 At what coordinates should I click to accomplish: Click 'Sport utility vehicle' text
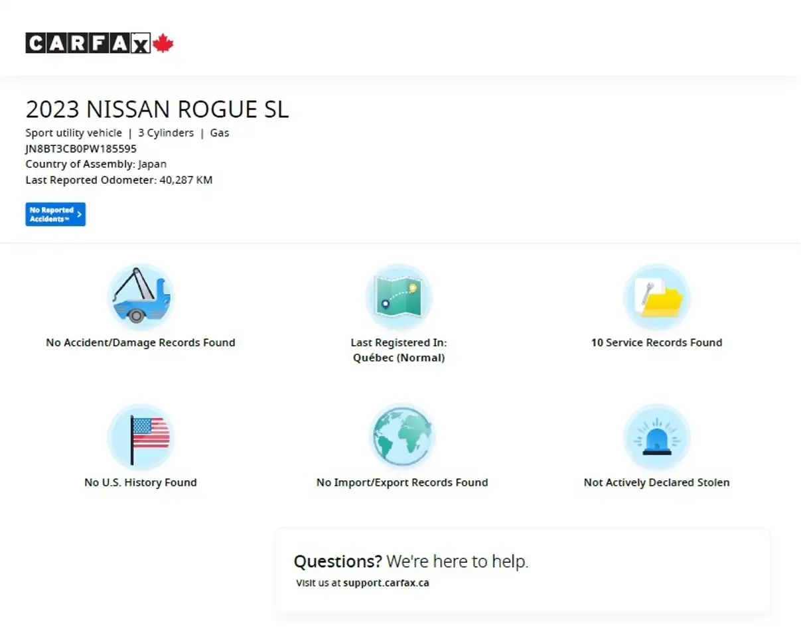pos(74,133)
